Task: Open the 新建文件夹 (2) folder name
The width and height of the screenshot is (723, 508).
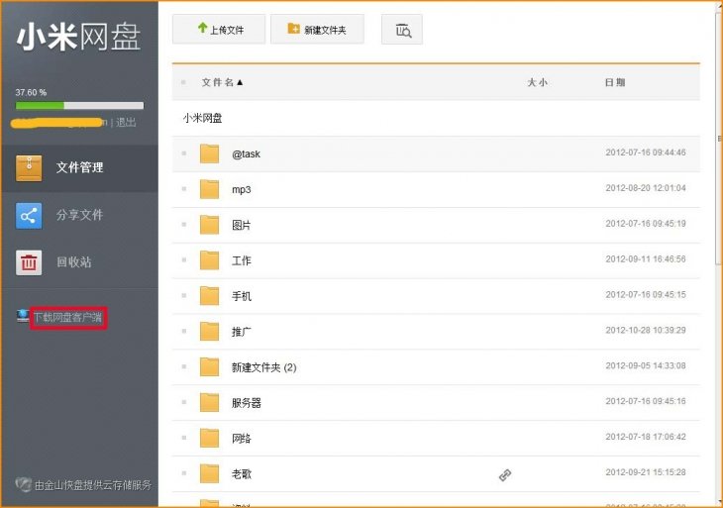Action: click(x=263, y=367)
